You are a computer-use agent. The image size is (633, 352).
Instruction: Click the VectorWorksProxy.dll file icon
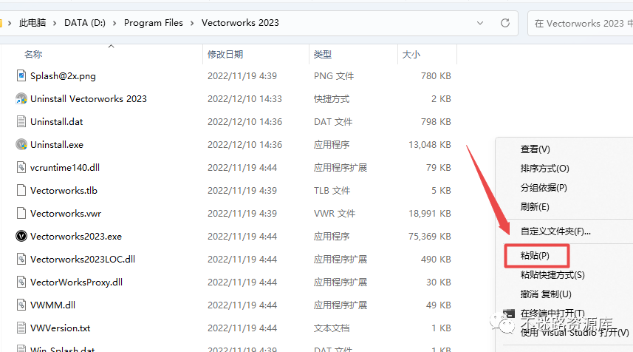[21, 282]
